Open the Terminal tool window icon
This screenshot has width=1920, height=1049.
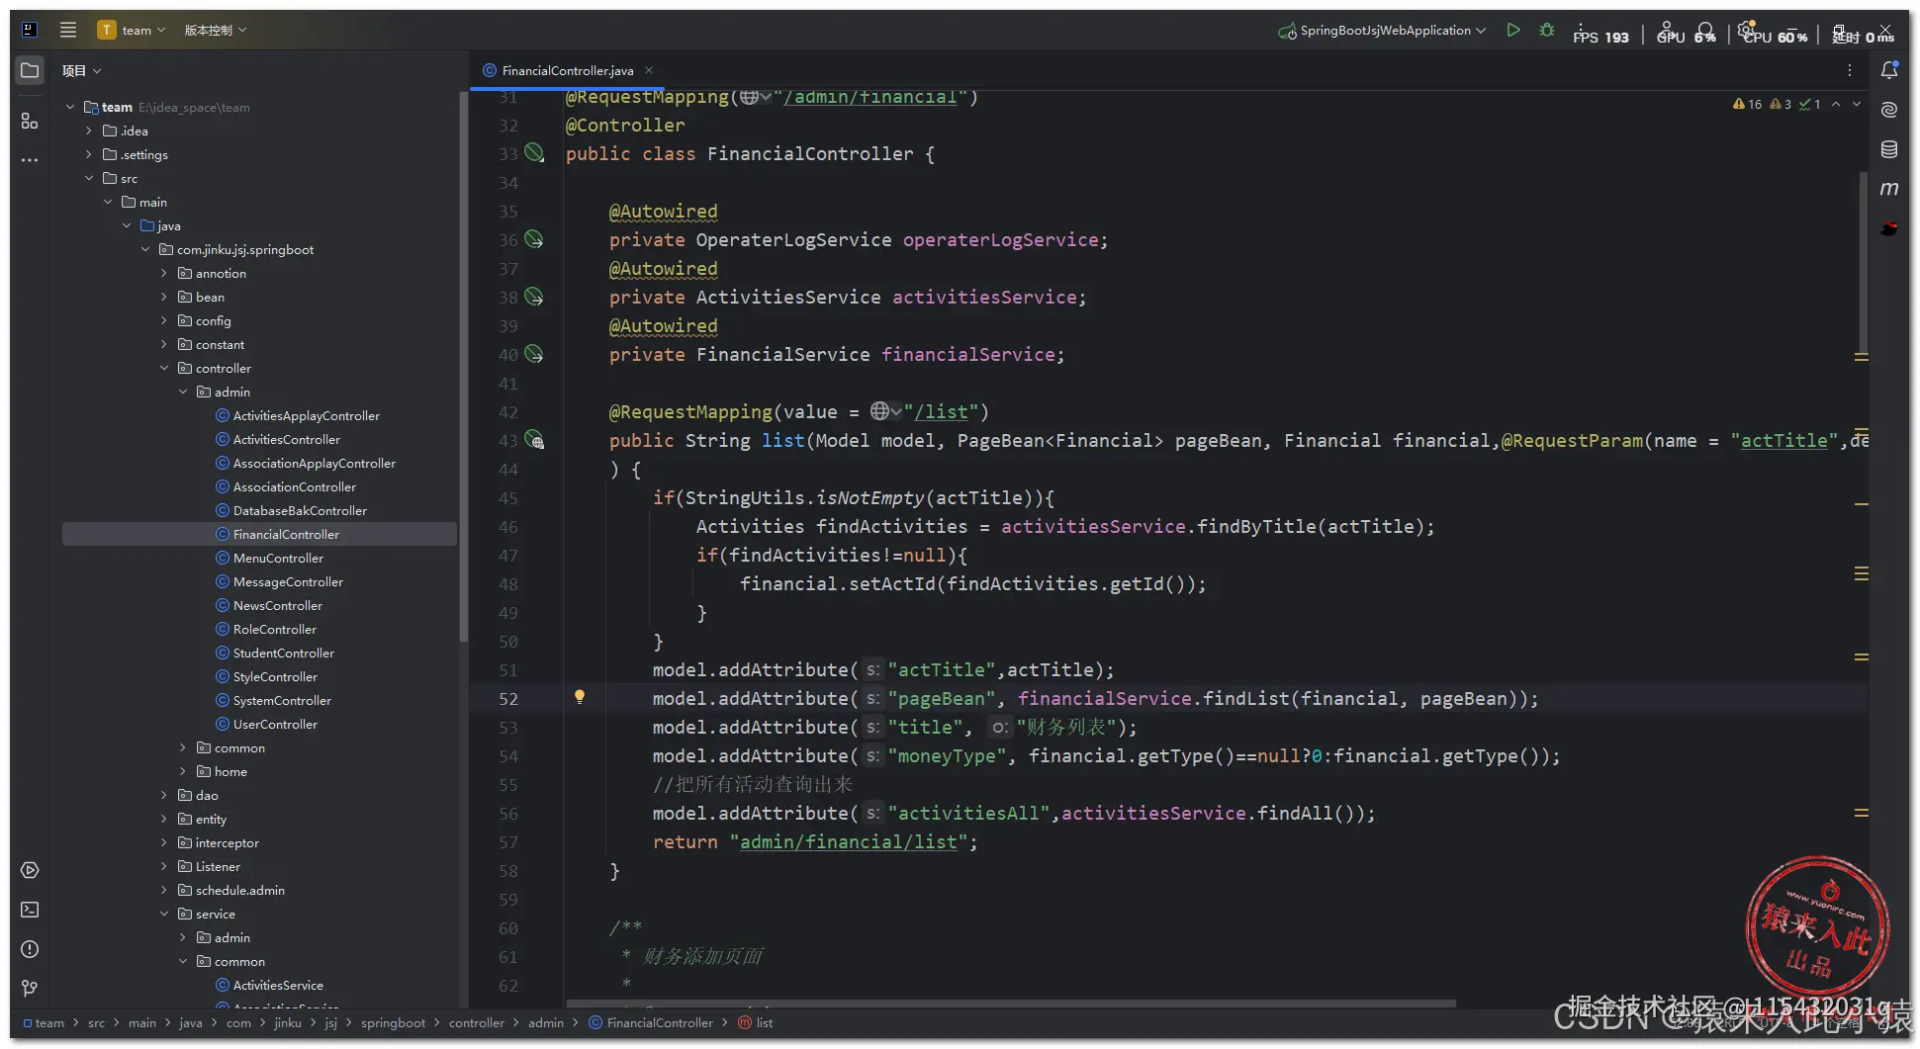(30, 910)
